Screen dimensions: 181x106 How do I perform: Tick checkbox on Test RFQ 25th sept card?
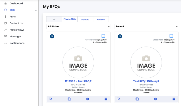coord(171,36)
